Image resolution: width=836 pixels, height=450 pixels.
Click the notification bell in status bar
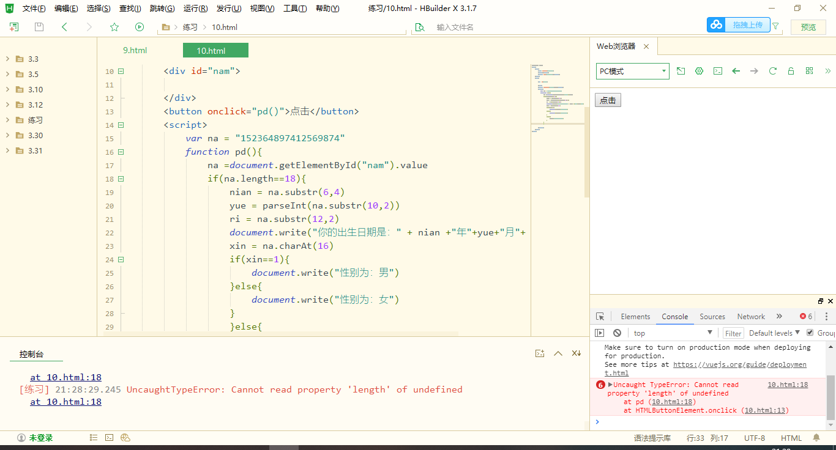[816, 438]
